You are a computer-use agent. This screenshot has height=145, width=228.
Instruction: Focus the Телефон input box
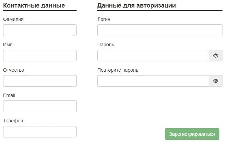pos(40,132)
